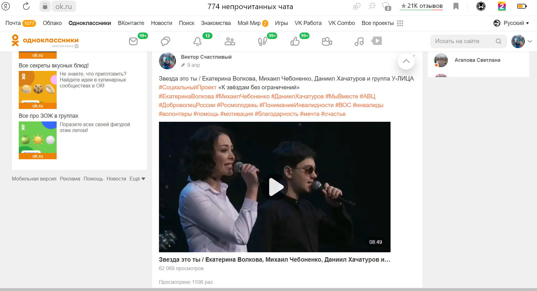537x291 pixels.
Task: Click the #СоциальныйПроект hashtag link
Action: coord(187,87)
